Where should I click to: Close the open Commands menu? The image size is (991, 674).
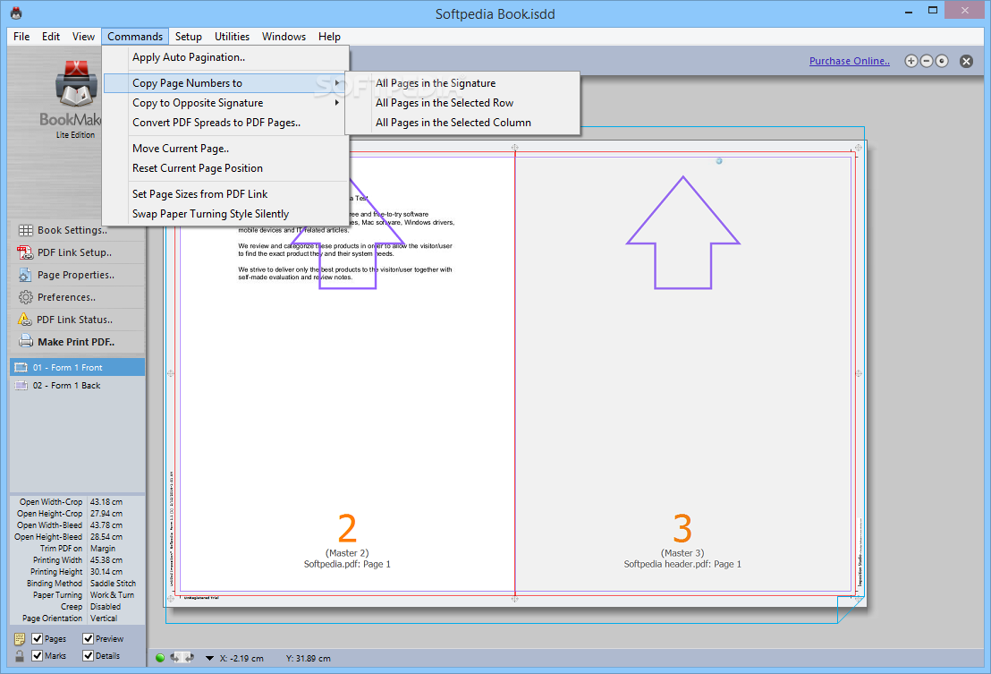(135, 36)
